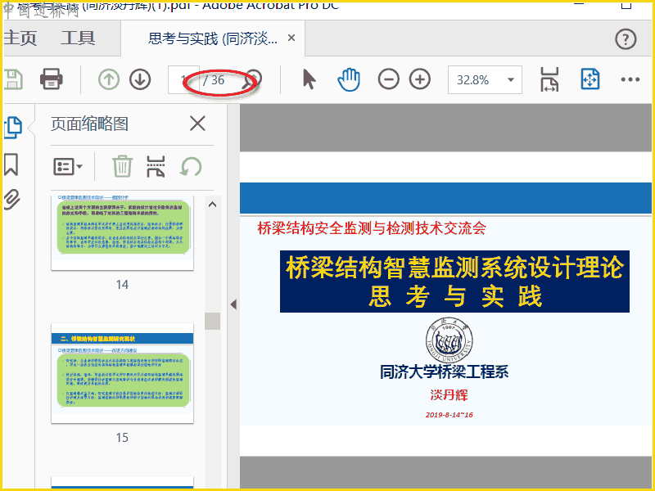Screen dimensions: 655x491
Task: Click the 同济大学桥梁工程系 text on slide
Action: pyautogui.click(x=444, y=372)
